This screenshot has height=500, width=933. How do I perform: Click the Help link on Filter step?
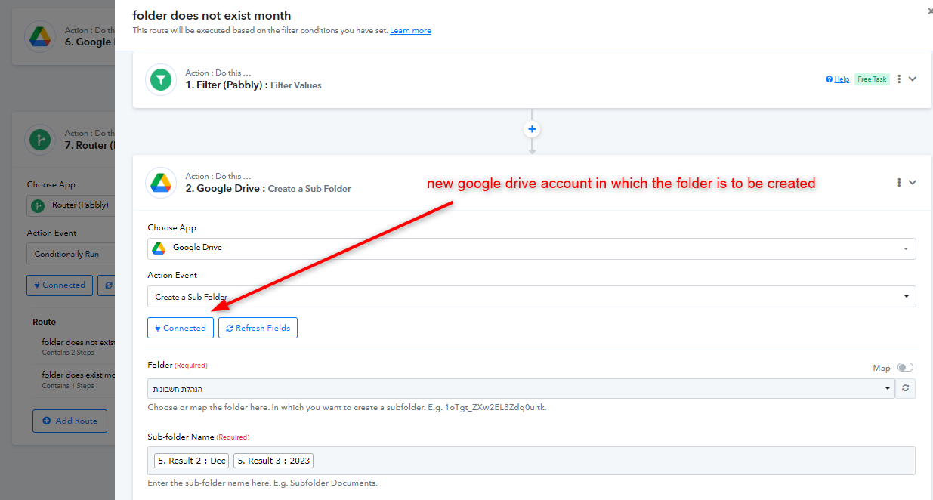838,79
